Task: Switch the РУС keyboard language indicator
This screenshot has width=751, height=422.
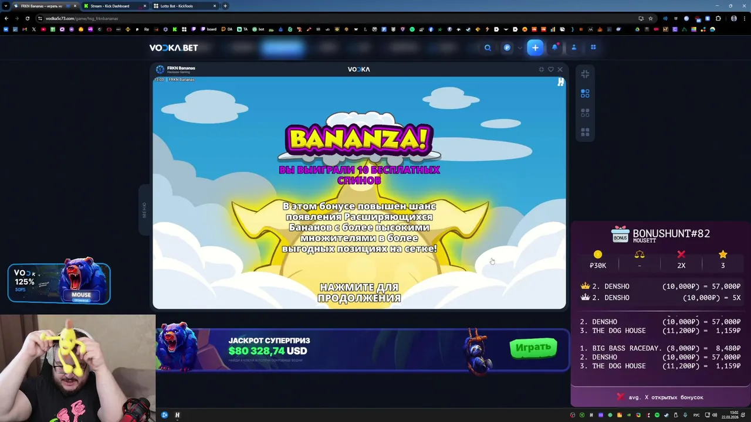Action: [x=696, y=415]
